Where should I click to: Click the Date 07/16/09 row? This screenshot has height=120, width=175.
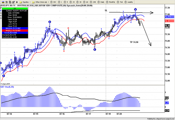point(15,13)
